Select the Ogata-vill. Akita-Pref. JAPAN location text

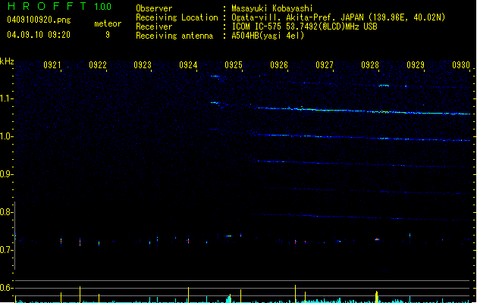coord(338,17)
